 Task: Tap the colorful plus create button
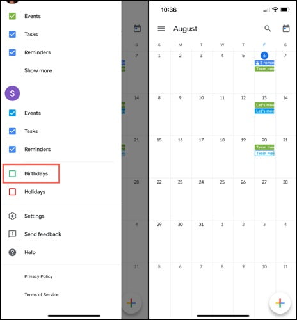[x=280, y=303]
